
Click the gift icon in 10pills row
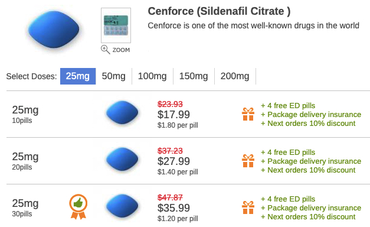(x=248, y=114)
